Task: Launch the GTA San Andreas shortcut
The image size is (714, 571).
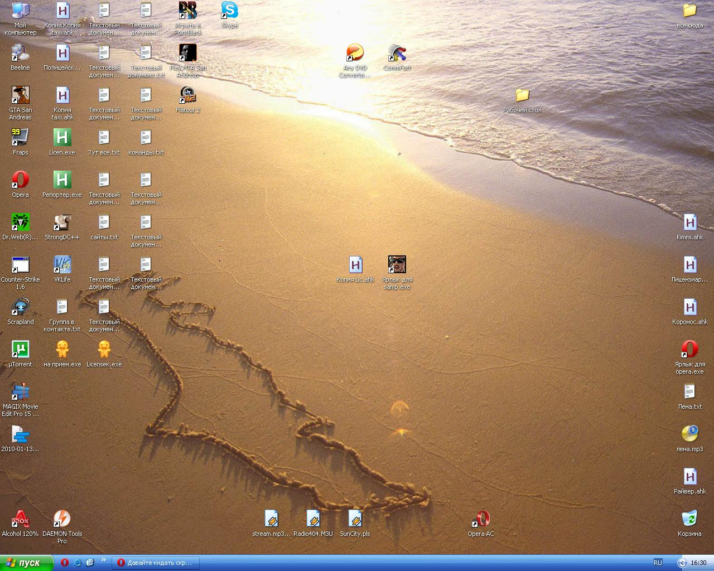Action: pyautogui.click(x=20, y=103)
